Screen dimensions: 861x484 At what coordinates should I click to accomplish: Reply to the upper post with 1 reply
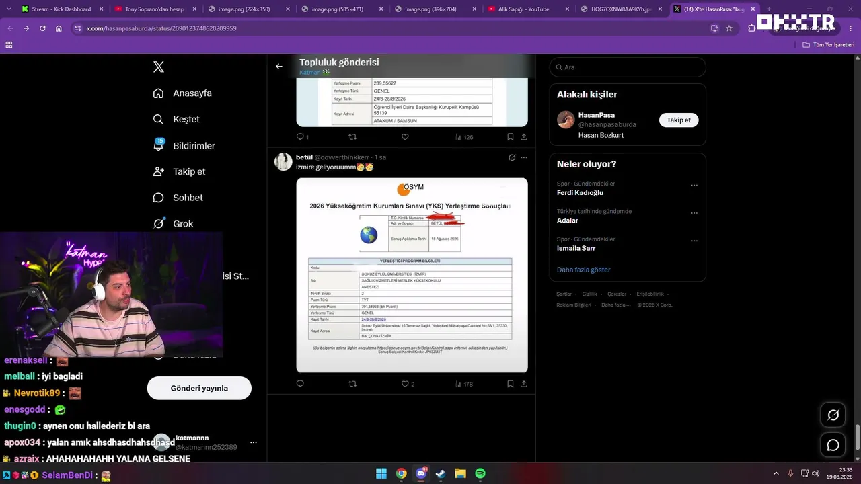pos(302,137)
